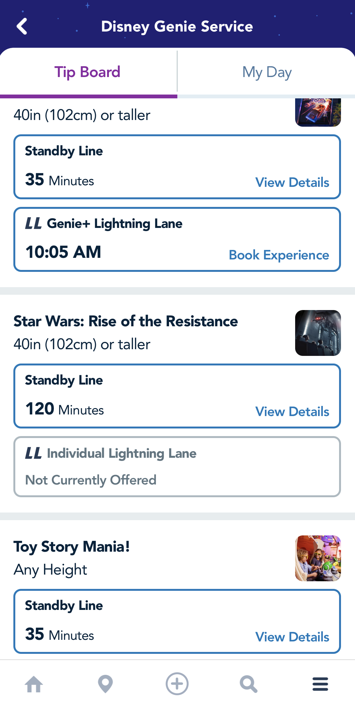Select the Tip Board tab
This screenshot has height=714, width=355.
[x=87, y=72]
